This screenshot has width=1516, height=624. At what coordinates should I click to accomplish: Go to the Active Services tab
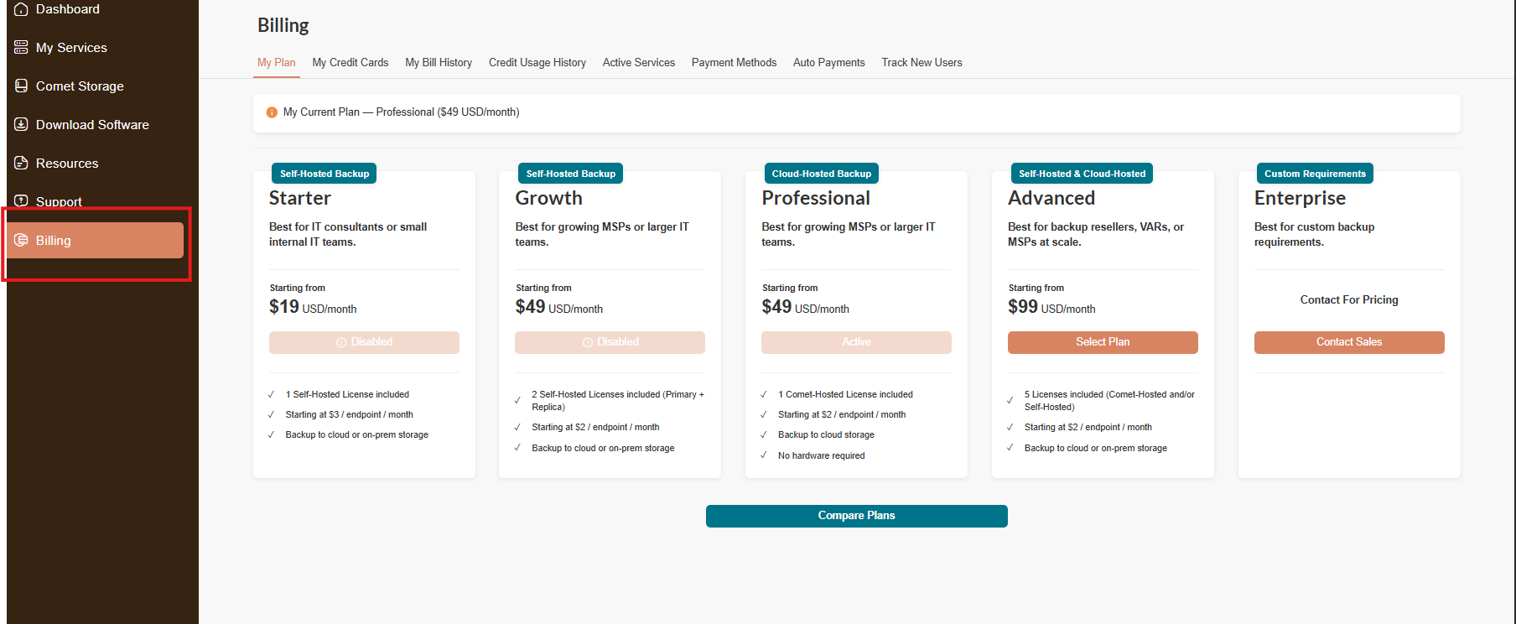coord(639,63)
